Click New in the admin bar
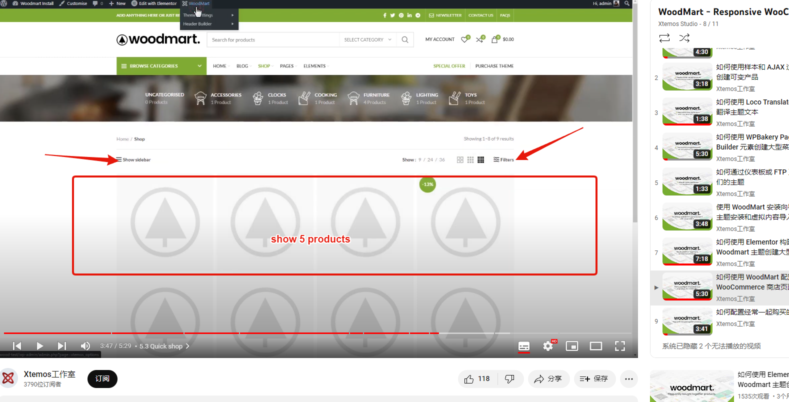The height and width of the screenshot is (402, 789). (117, 3)
